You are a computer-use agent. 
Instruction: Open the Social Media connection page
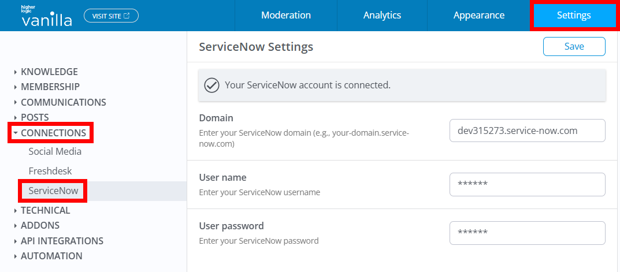[x=55, y=151]
